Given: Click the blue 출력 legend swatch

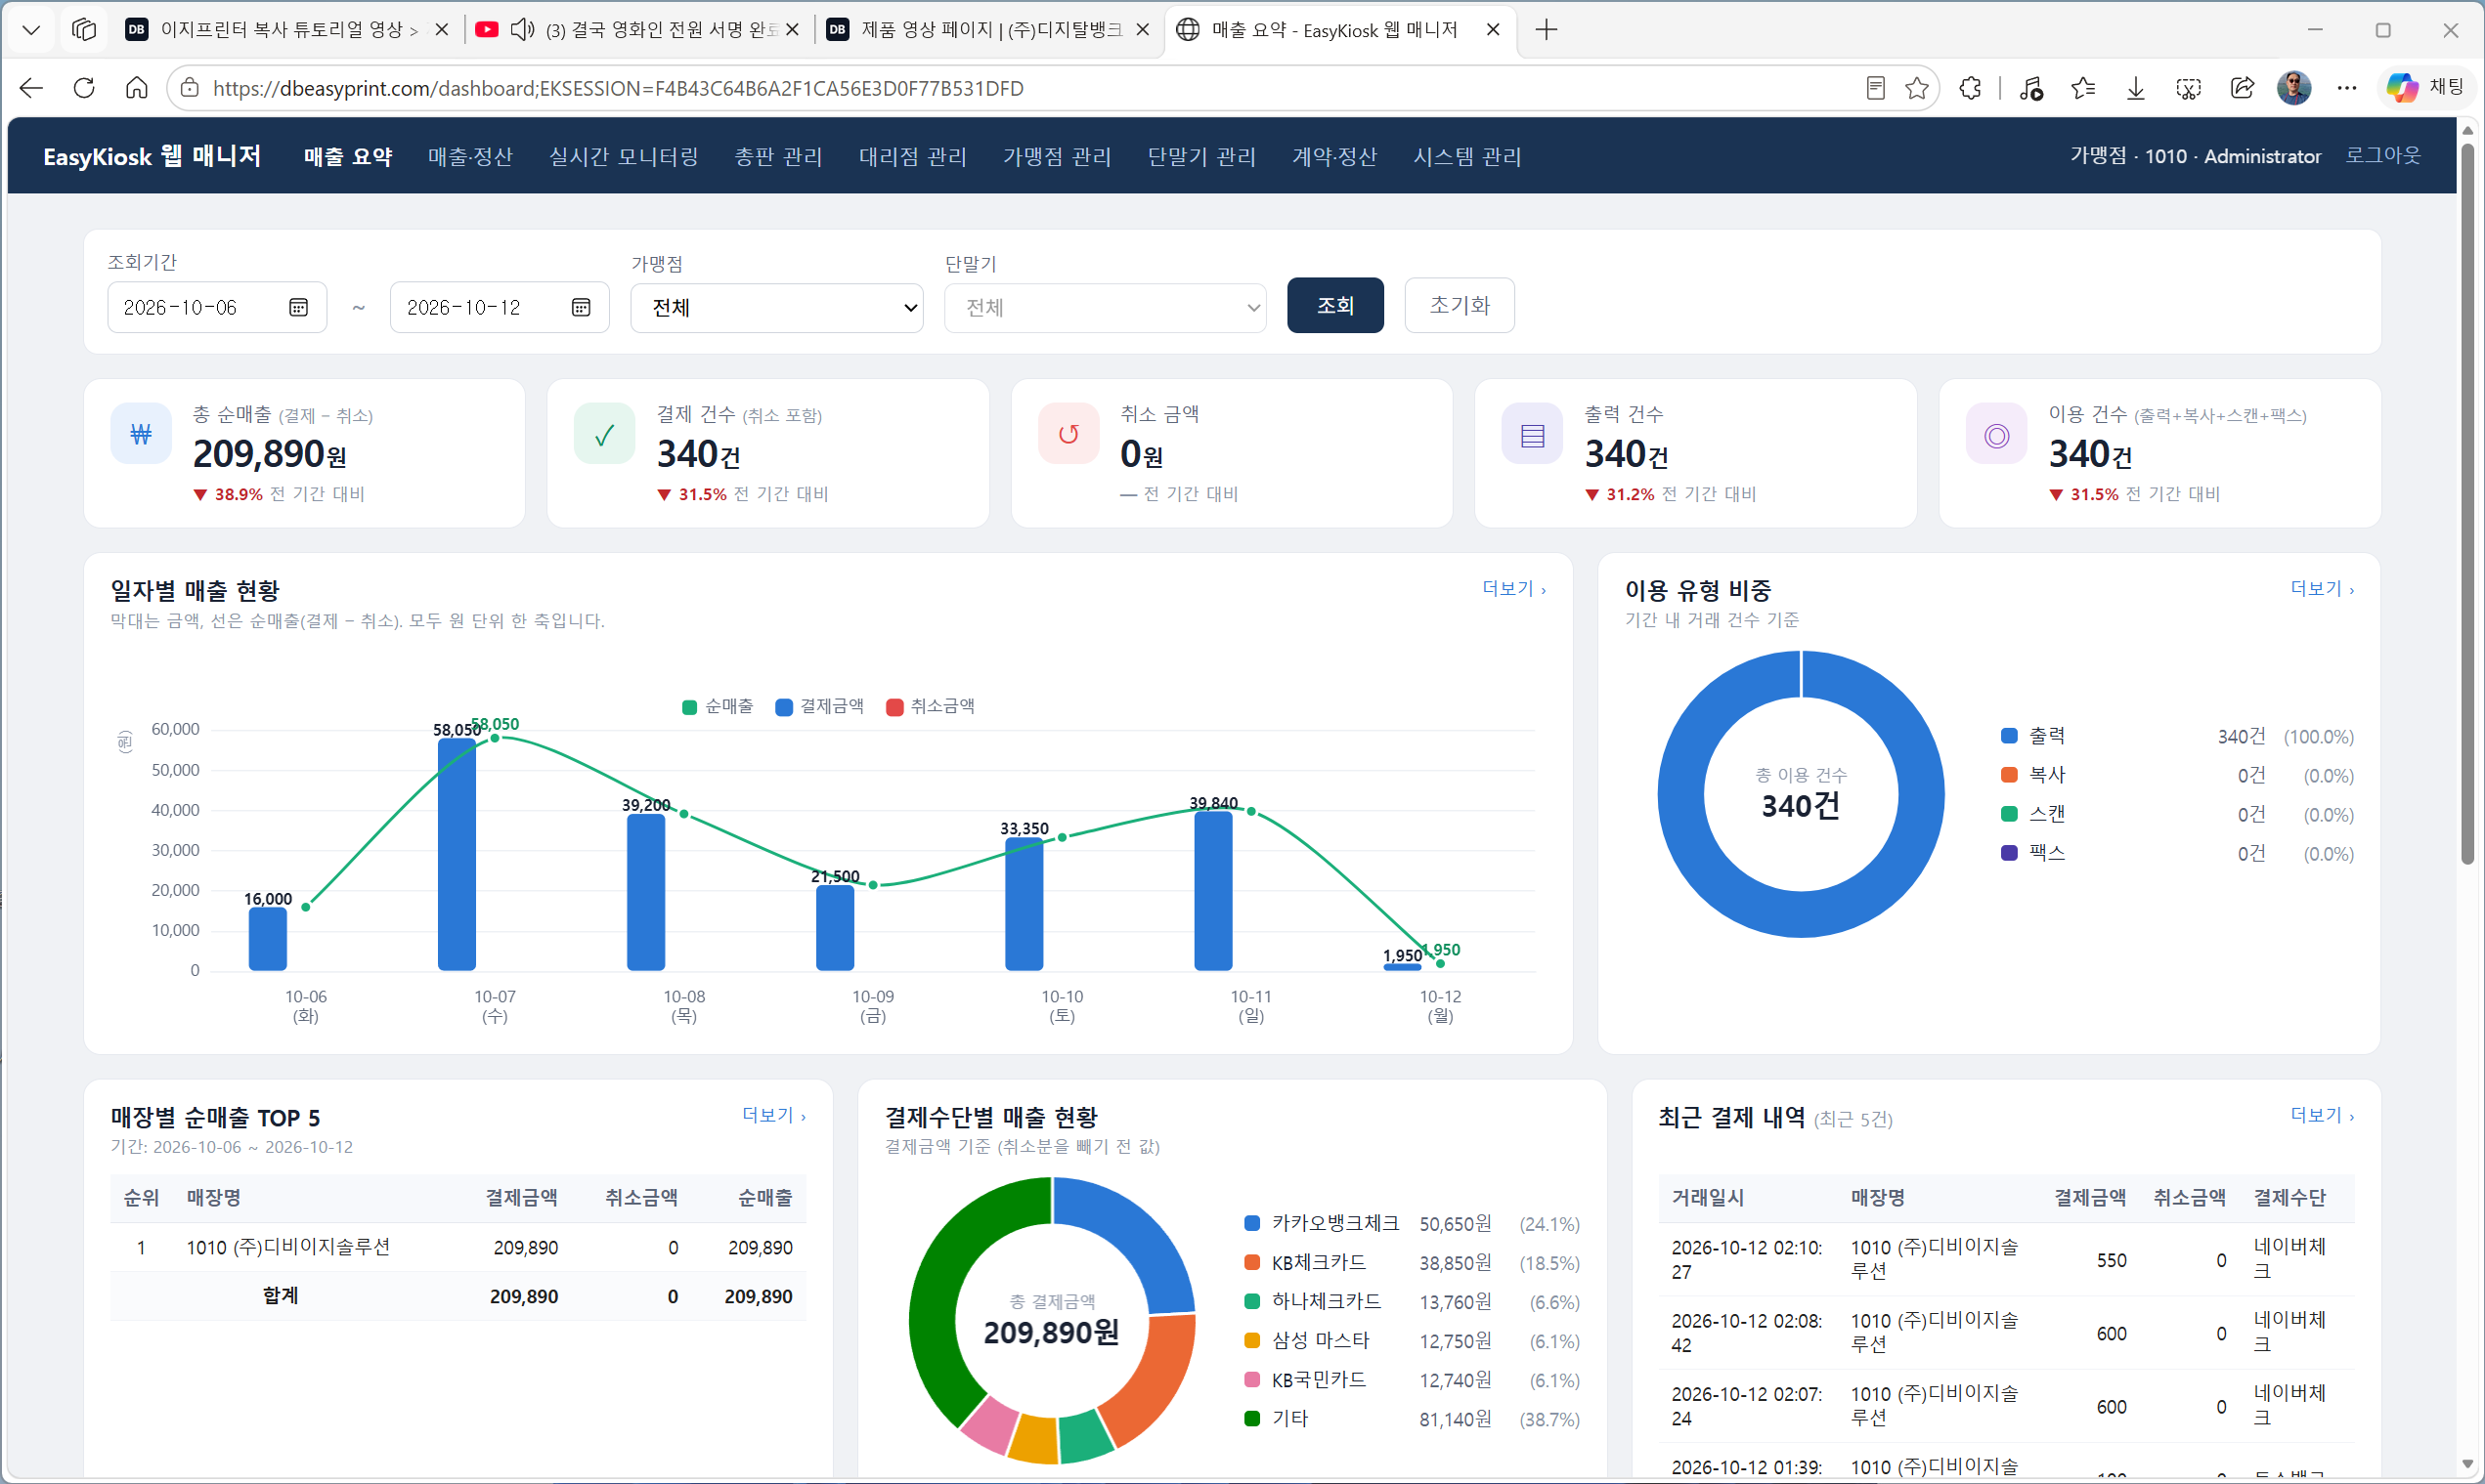Looking at the screenshot, I should point(2009,736).
